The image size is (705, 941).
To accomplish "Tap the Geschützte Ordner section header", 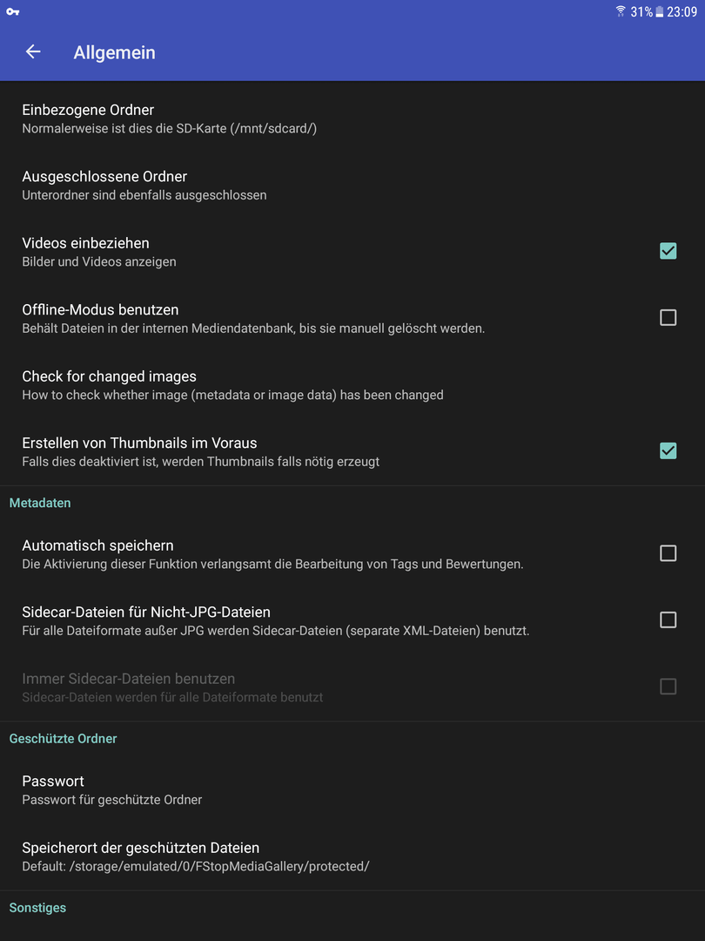I will click(x=63, y=739).
